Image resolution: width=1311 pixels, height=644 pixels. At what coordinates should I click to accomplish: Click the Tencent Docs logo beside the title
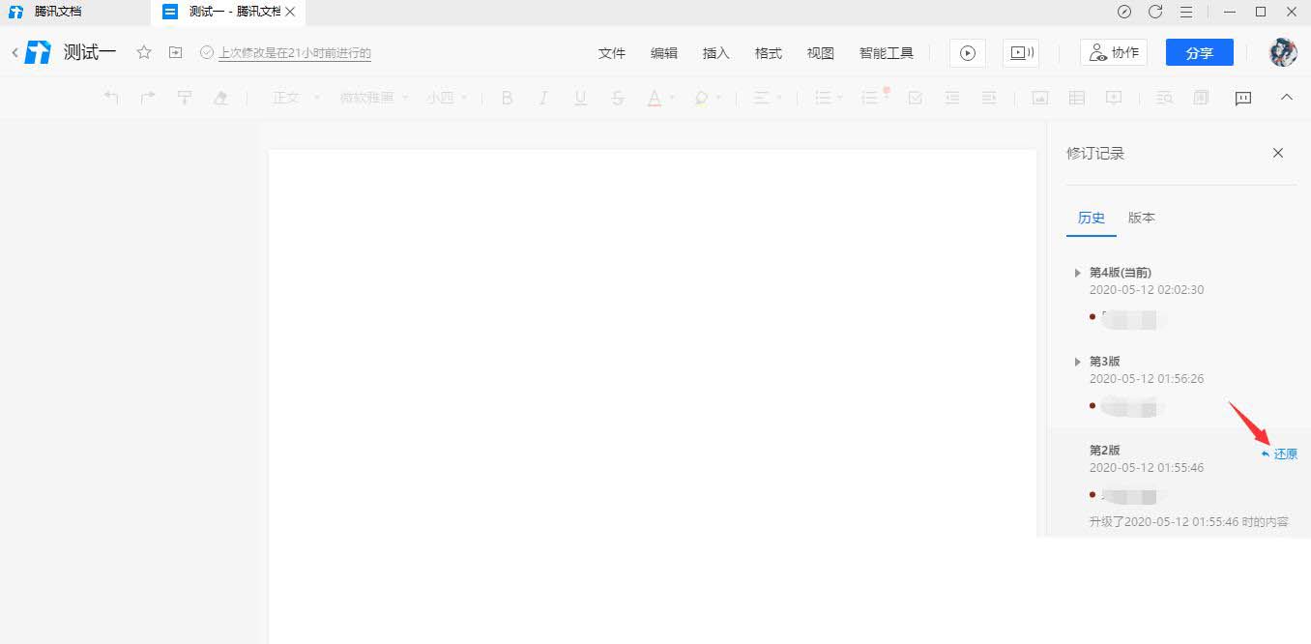38,52
